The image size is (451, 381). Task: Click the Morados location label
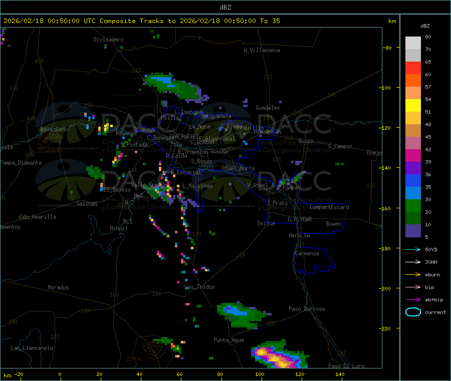pyautogui.click(x=58, y=287)
